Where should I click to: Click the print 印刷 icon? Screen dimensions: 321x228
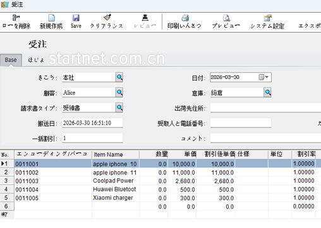click(185, 18)
